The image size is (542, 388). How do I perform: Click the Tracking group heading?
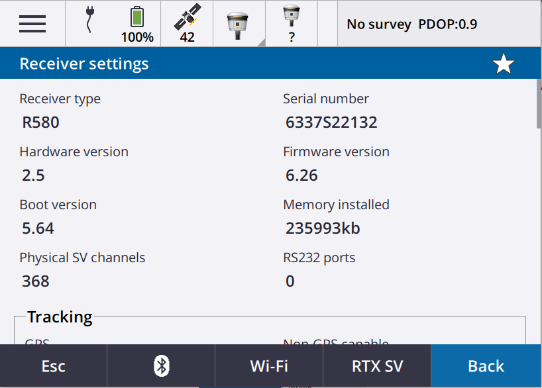coord(60,317)
